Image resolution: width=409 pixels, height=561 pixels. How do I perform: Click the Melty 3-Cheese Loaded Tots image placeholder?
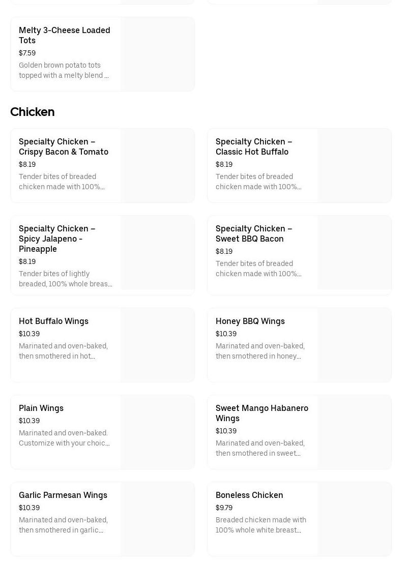(157, 54)
